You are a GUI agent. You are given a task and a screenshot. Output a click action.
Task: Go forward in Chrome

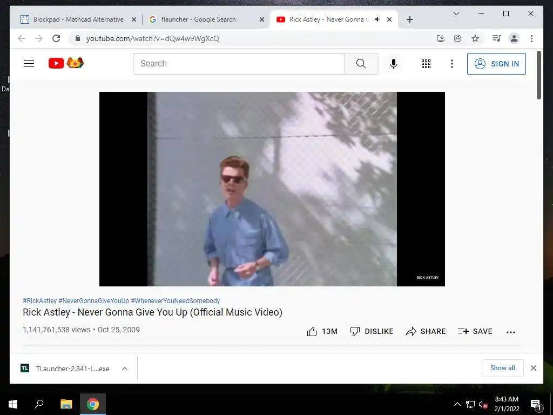39,38
